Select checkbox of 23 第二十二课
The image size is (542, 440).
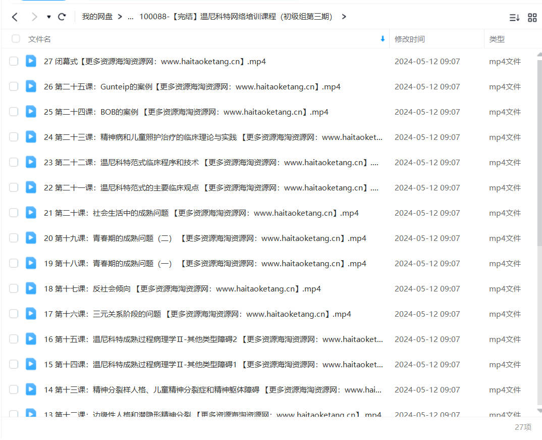point(14,162)
